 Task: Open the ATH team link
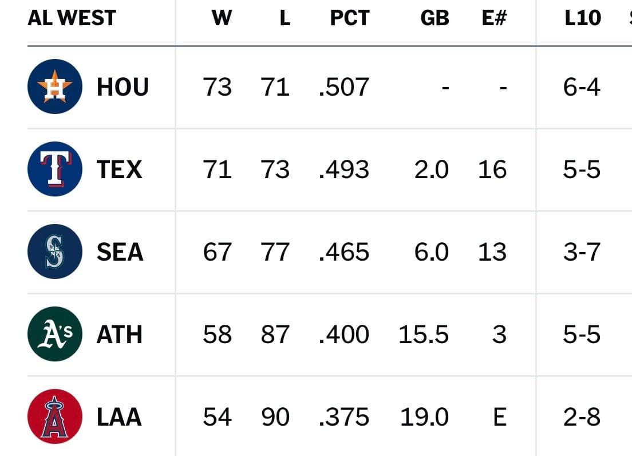[x=119, y=334]
